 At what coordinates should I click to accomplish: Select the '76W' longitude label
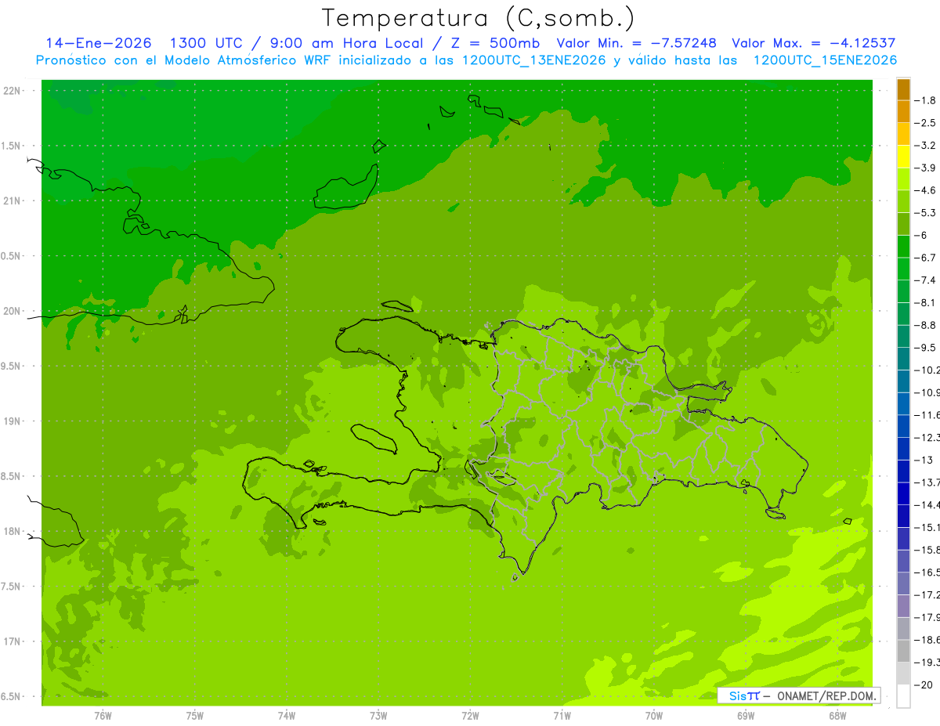point(103,715)
